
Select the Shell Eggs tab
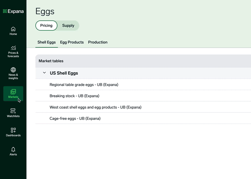click(x=47, y=42)
